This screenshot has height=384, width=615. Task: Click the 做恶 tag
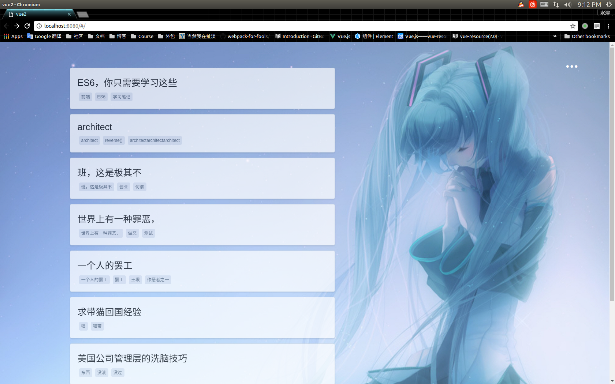coord(132,233)
